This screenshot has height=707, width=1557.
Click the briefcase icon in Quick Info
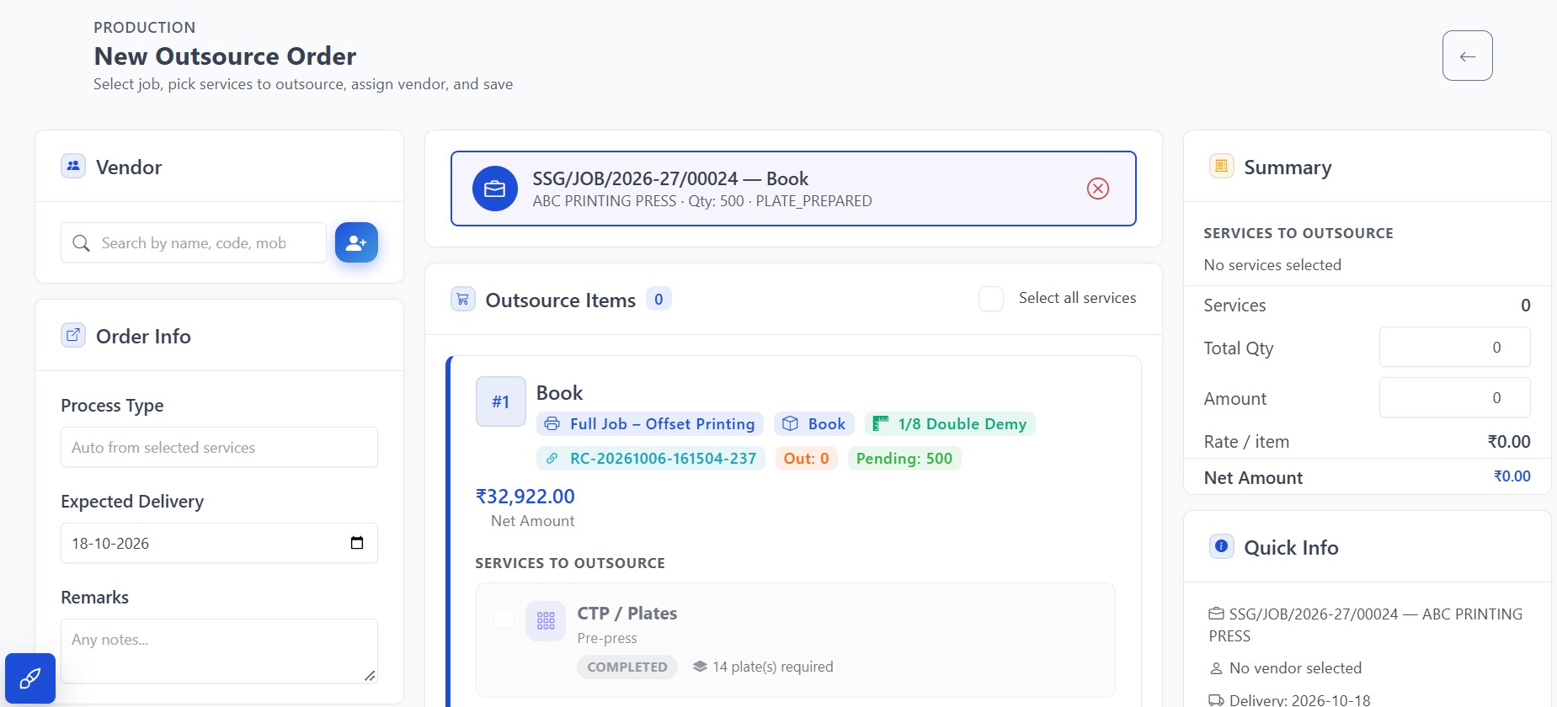(1216, 614)
